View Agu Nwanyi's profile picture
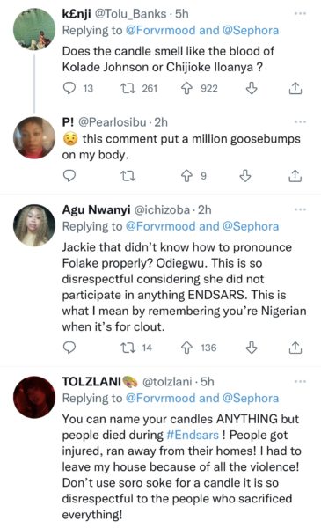The height and width of the screenshot is (528, 321). tap(34, 225)
